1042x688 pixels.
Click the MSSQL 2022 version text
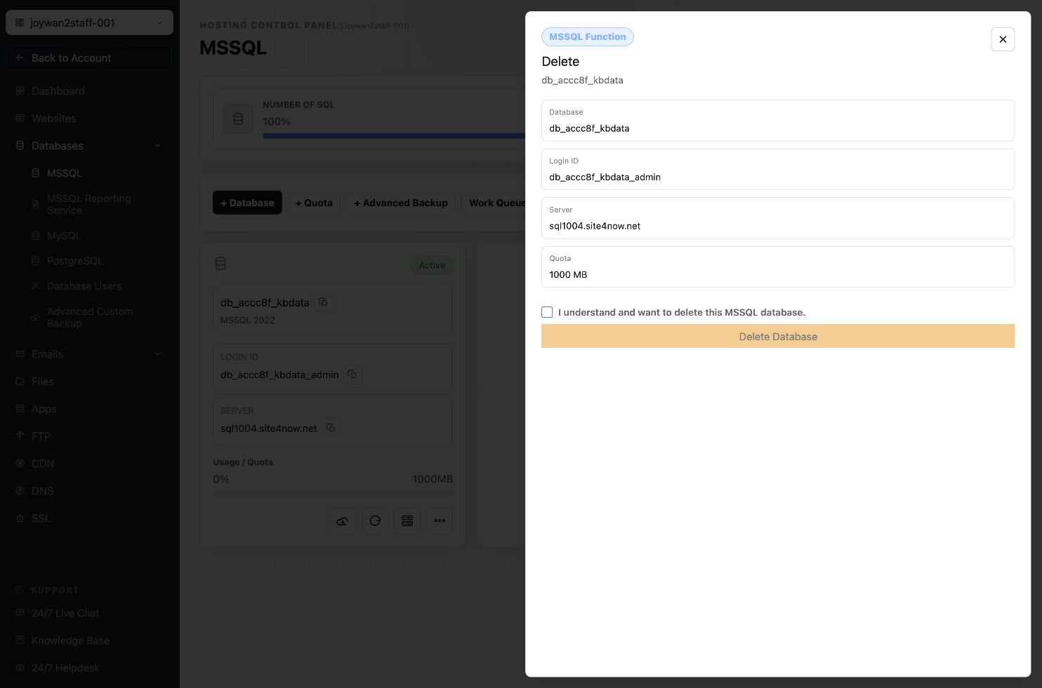[248, 320]
